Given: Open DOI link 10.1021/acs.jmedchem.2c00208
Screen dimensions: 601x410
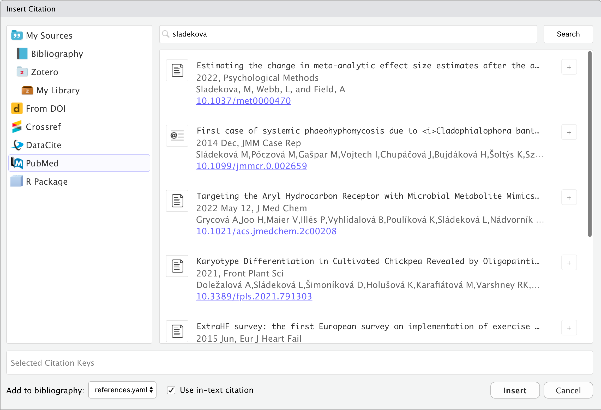Looking at the screenshot, I should click(x=266, y=231).
